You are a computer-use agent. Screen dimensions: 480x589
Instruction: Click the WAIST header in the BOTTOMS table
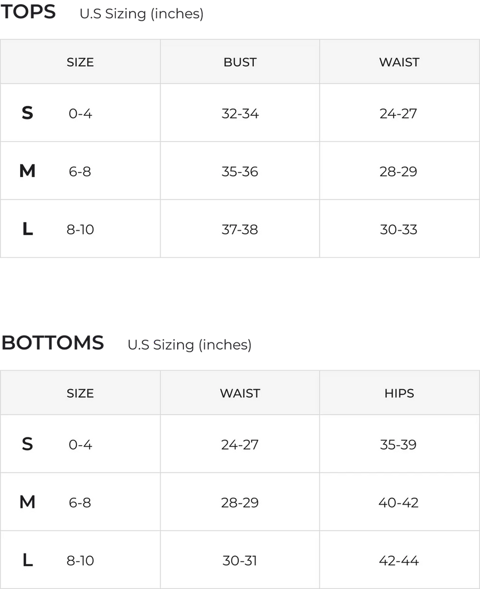point(240,393)
